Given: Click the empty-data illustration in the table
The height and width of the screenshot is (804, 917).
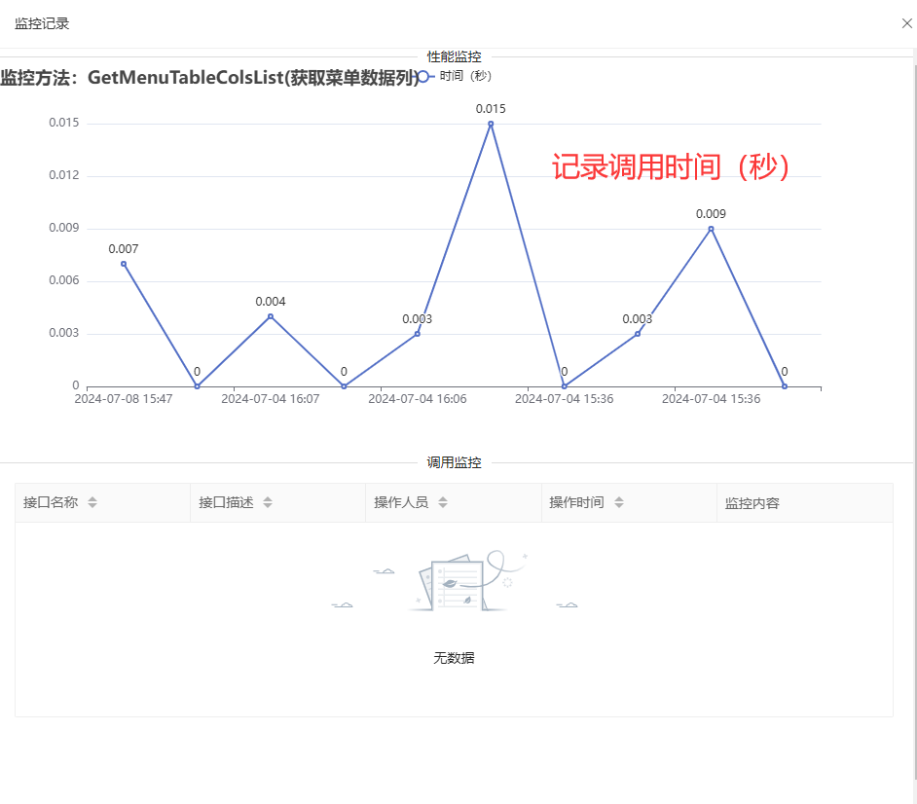Looking at the screenshot, I should [454, 584].
